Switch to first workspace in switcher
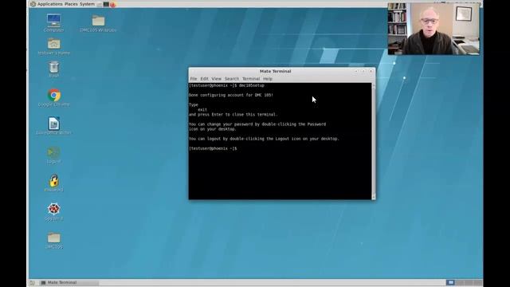This screenshot has width=510, height=287. click(450, 282)
